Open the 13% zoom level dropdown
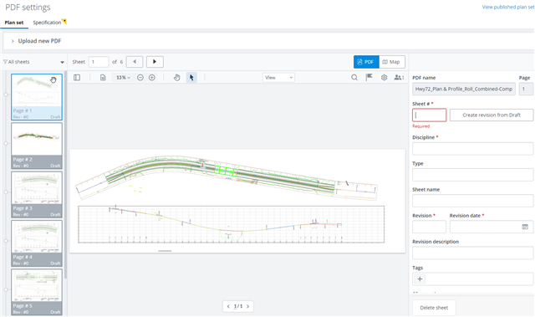 [123, 78]
